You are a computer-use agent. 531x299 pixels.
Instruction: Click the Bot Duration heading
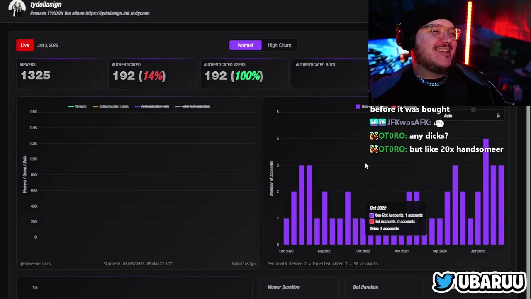(365, 287)
